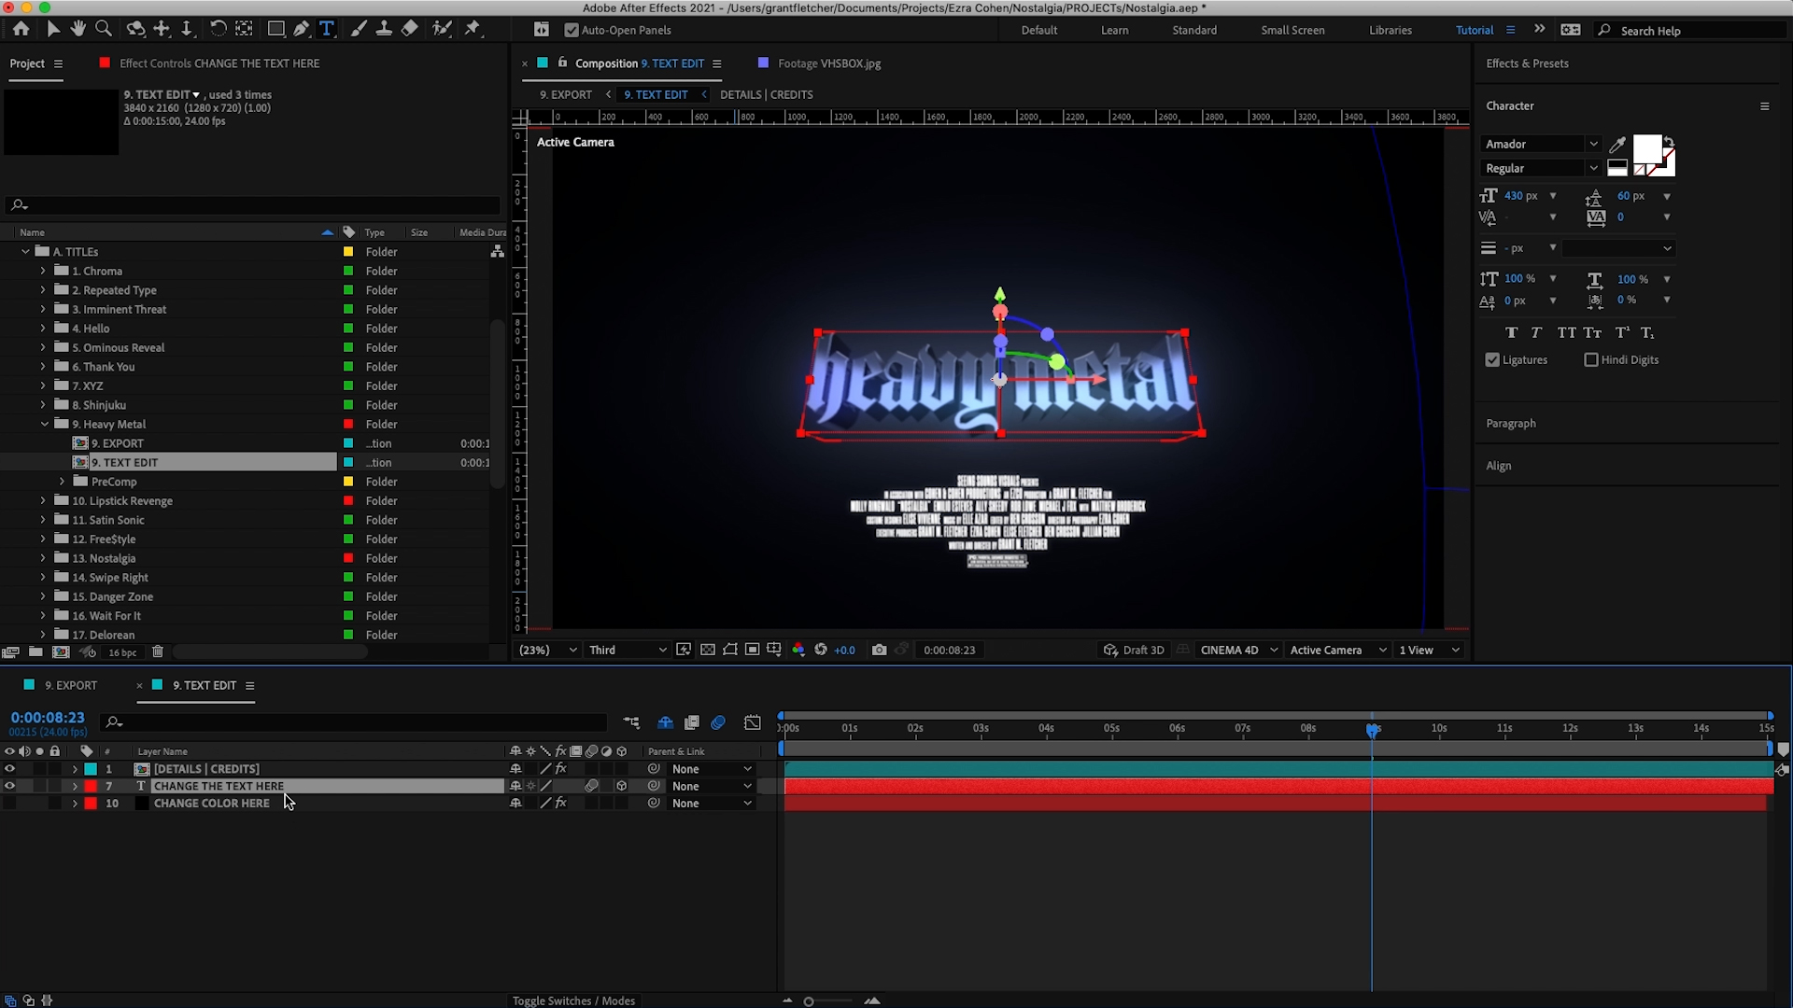Open the CINEMA 4D renderer dropdown
Viewport: 1793px width, 1008px height.
[1238, 650]
